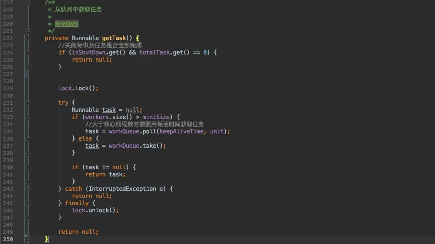Click the private keyword
Screen dimensions: 435x244
(x=57, y=38)
